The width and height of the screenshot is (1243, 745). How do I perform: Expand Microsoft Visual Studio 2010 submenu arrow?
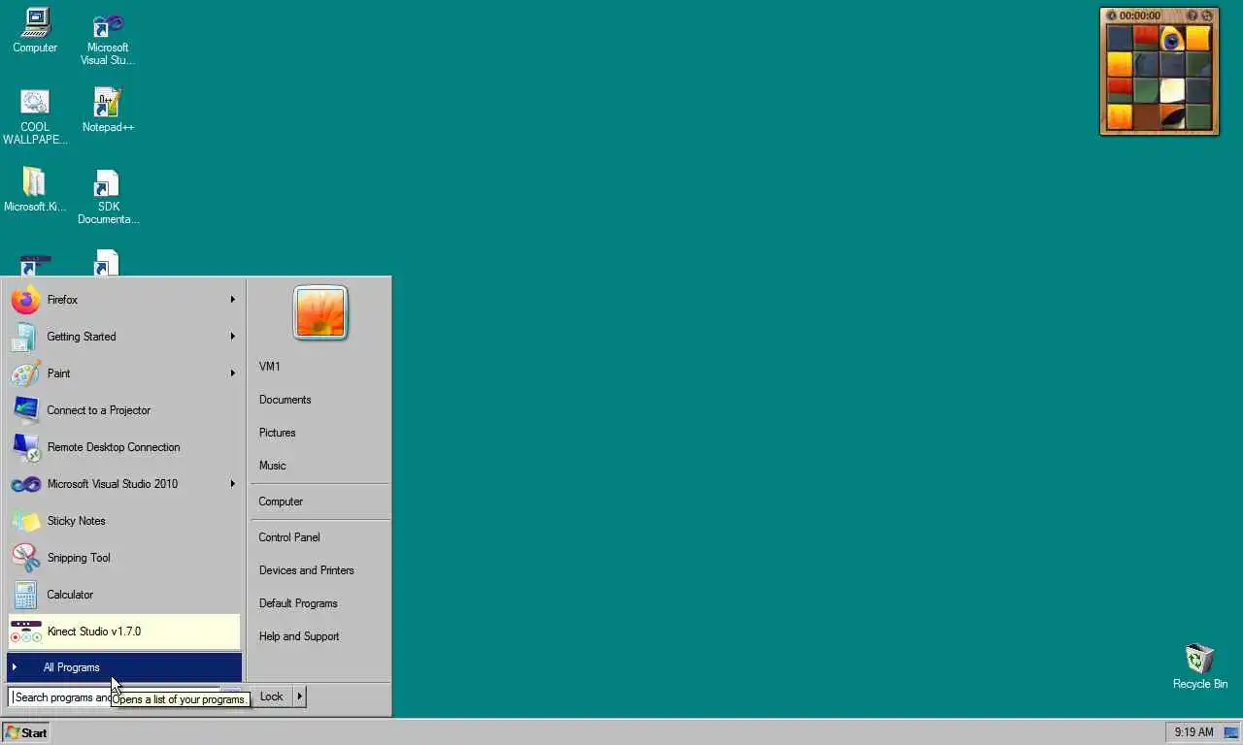pos(232,484)
